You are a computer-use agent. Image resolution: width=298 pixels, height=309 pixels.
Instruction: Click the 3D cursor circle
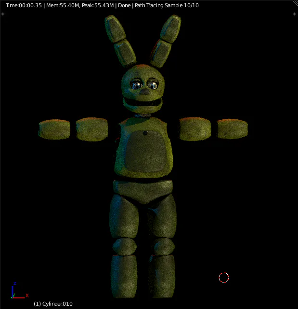pos(224,278)
